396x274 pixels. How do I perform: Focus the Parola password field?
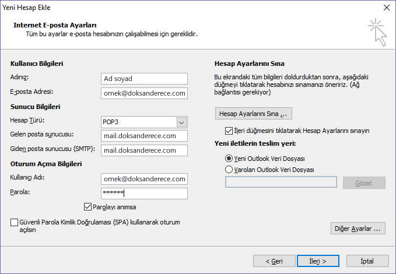click(x=144, y=194)
